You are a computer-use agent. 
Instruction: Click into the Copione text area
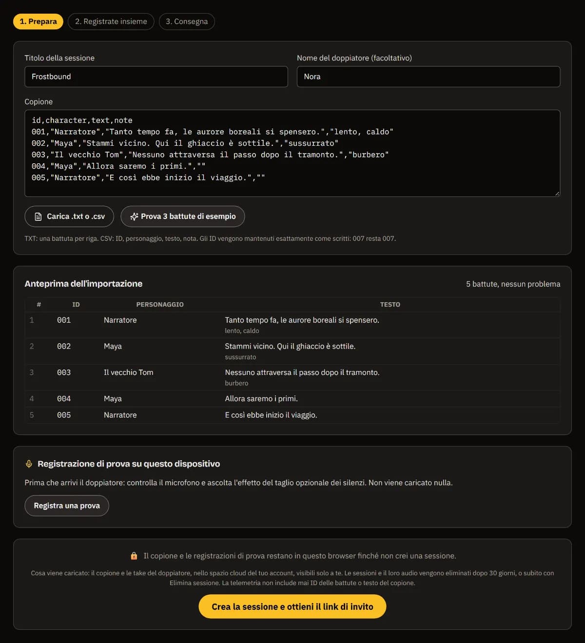click(x=292, y=153)
